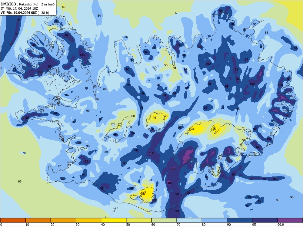
Task: Click the map value '84'
Action: (99, 16)
